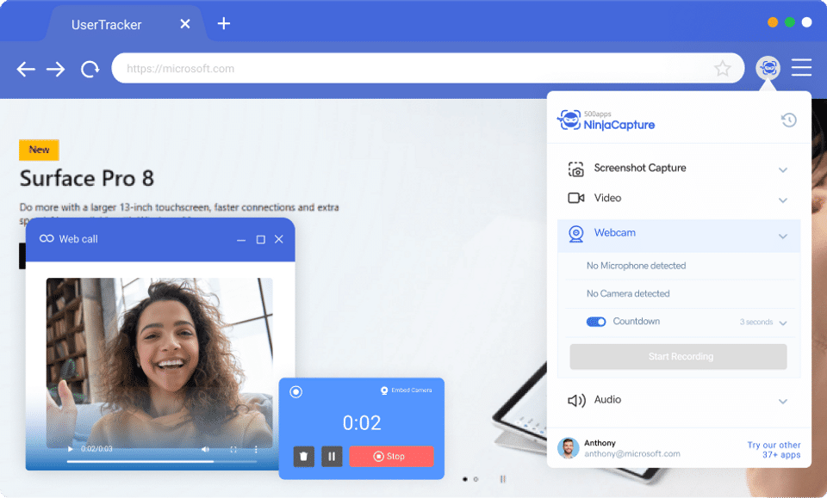This screenshot has height=498, width=827.
Task: Toggle Embed Camera option
Action: pos(406,390)
